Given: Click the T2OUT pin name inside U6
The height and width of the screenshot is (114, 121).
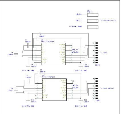Looking at the screenshot, I should (44, 60).
